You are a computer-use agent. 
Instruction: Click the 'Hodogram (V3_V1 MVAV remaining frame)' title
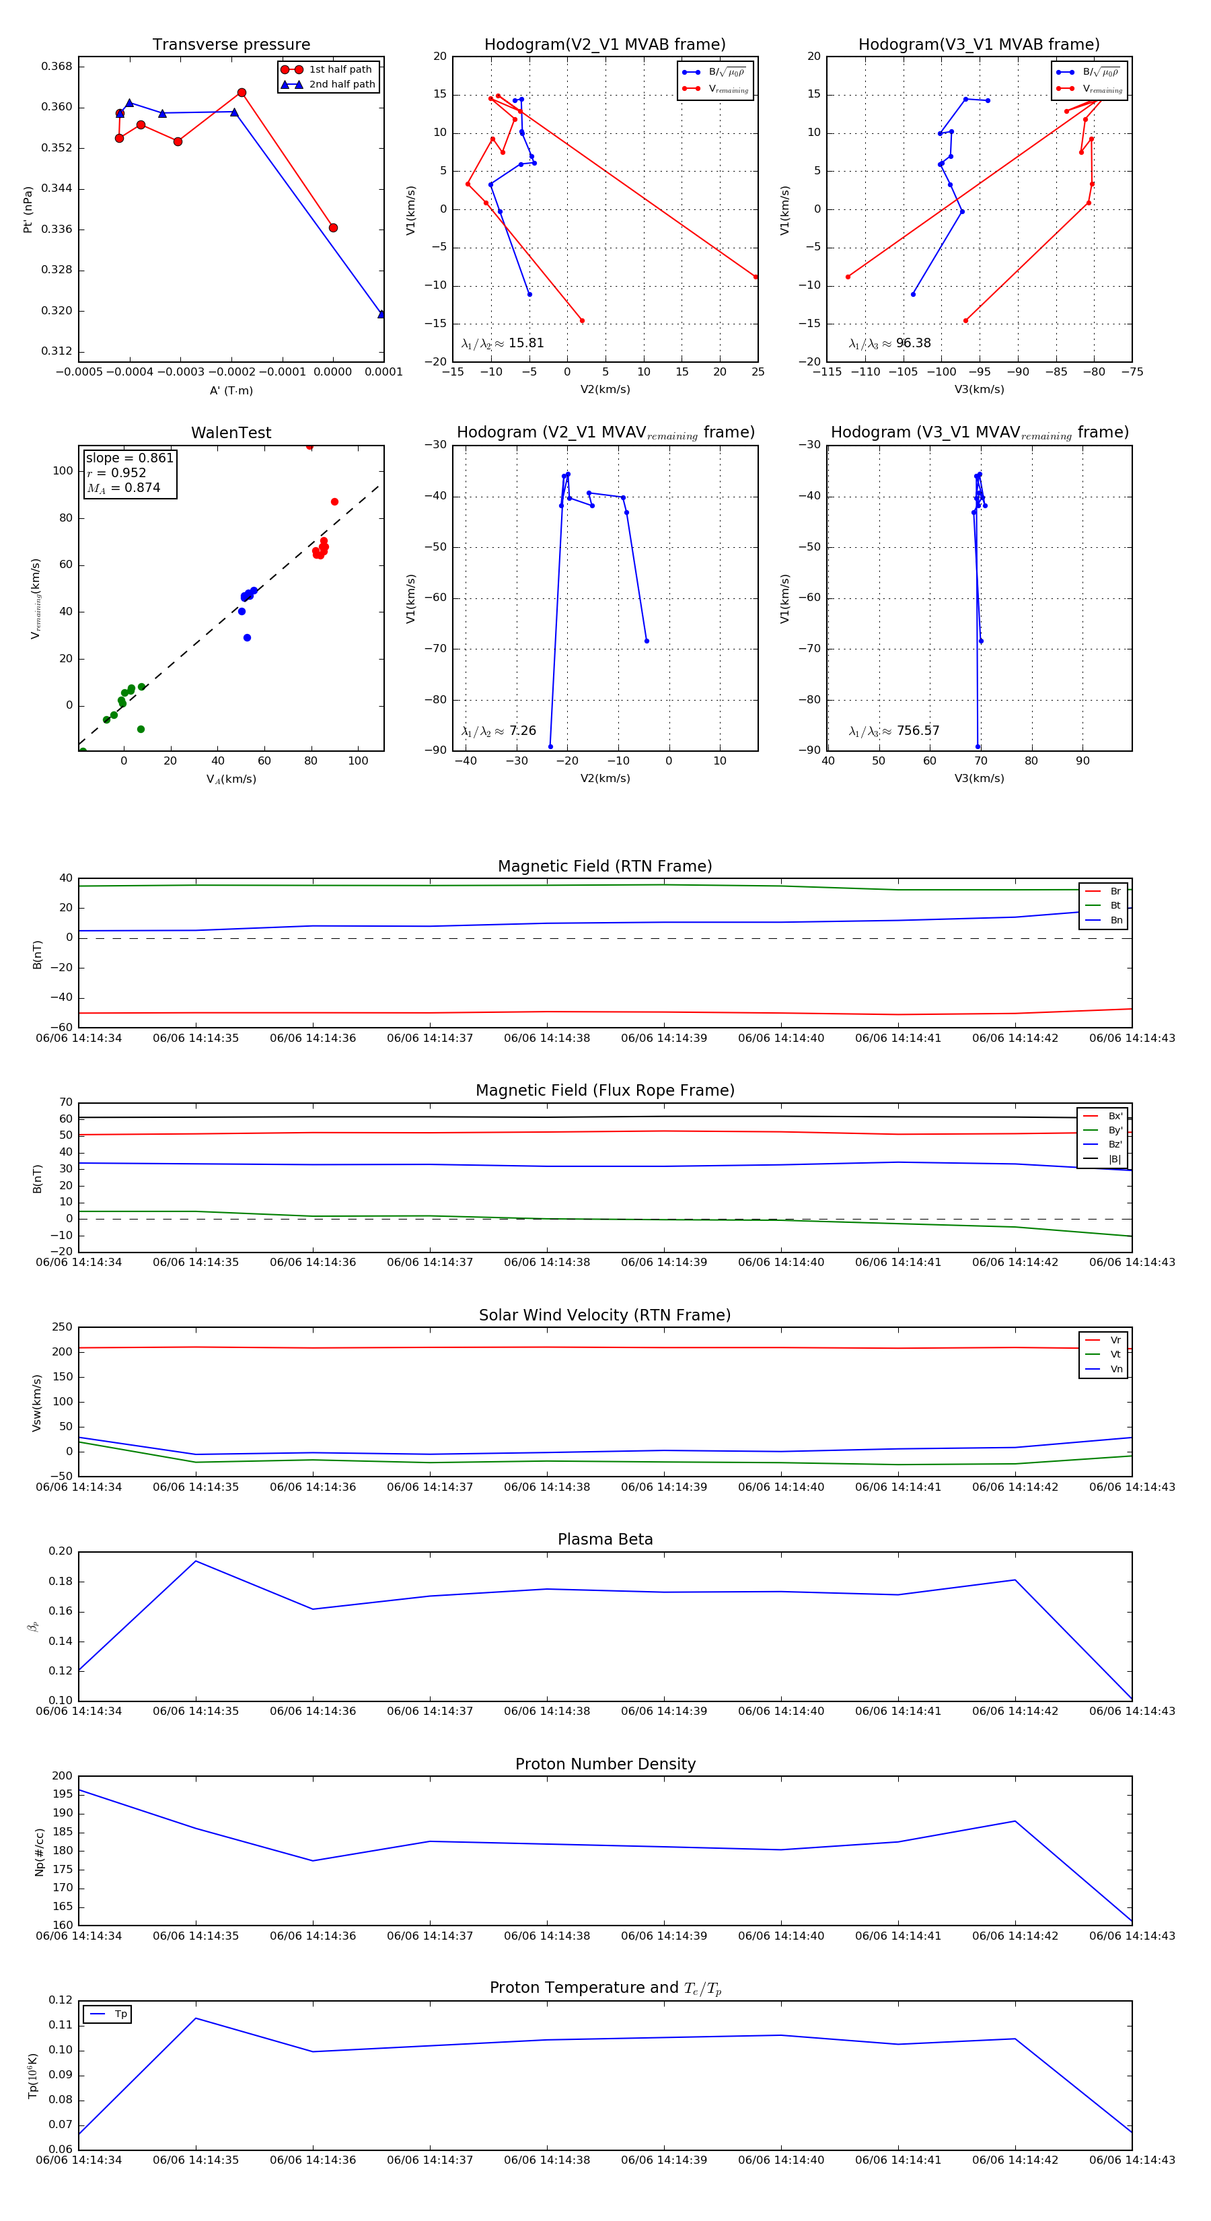pos(979,433)
